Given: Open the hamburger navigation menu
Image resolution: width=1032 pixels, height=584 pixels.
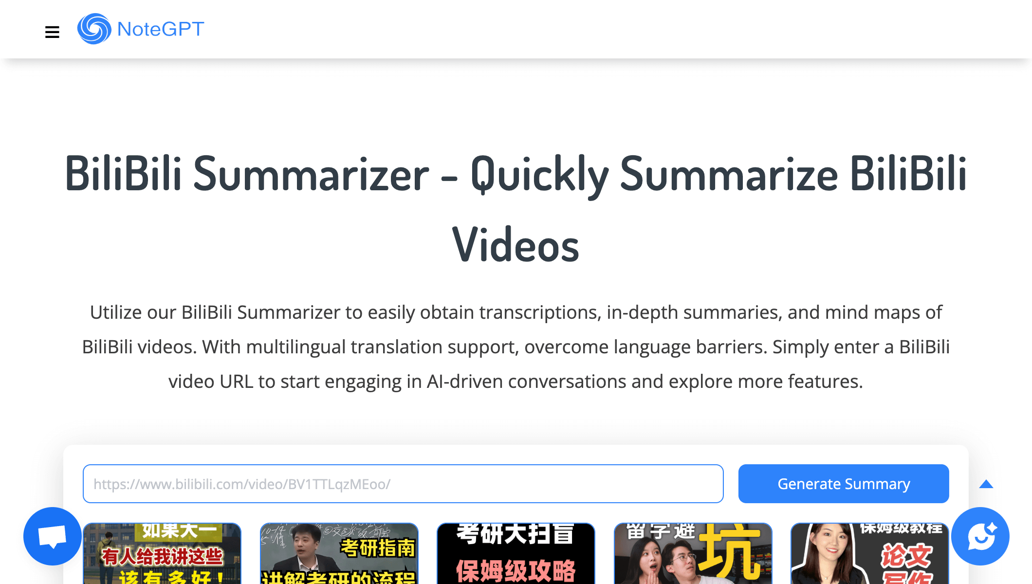Looking at the screenshot, I should (52, 32).
